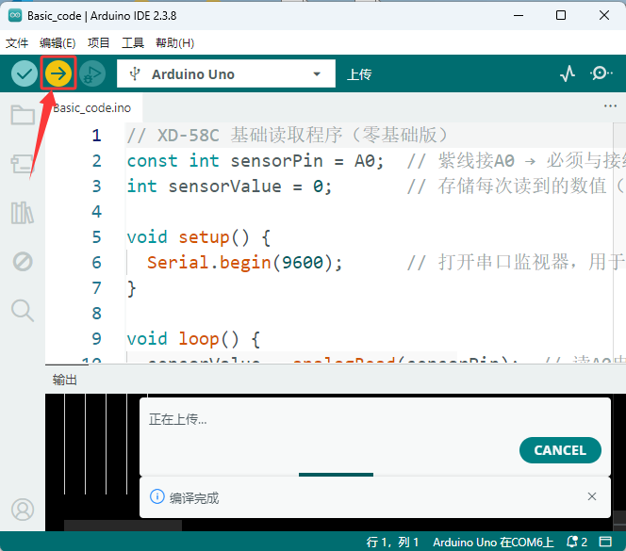Cancel the ongoing upload

(560, 450)
